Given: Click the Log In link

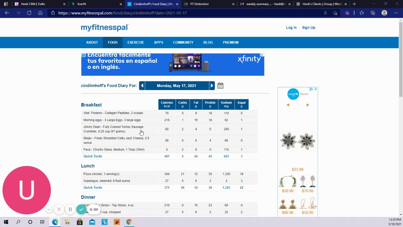Looking at the screenshot, I should click(x=291, y=28).
